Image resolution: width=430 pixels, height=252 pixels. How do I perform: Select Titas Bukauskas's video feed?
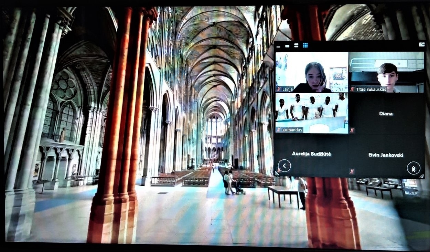point(387,72)
